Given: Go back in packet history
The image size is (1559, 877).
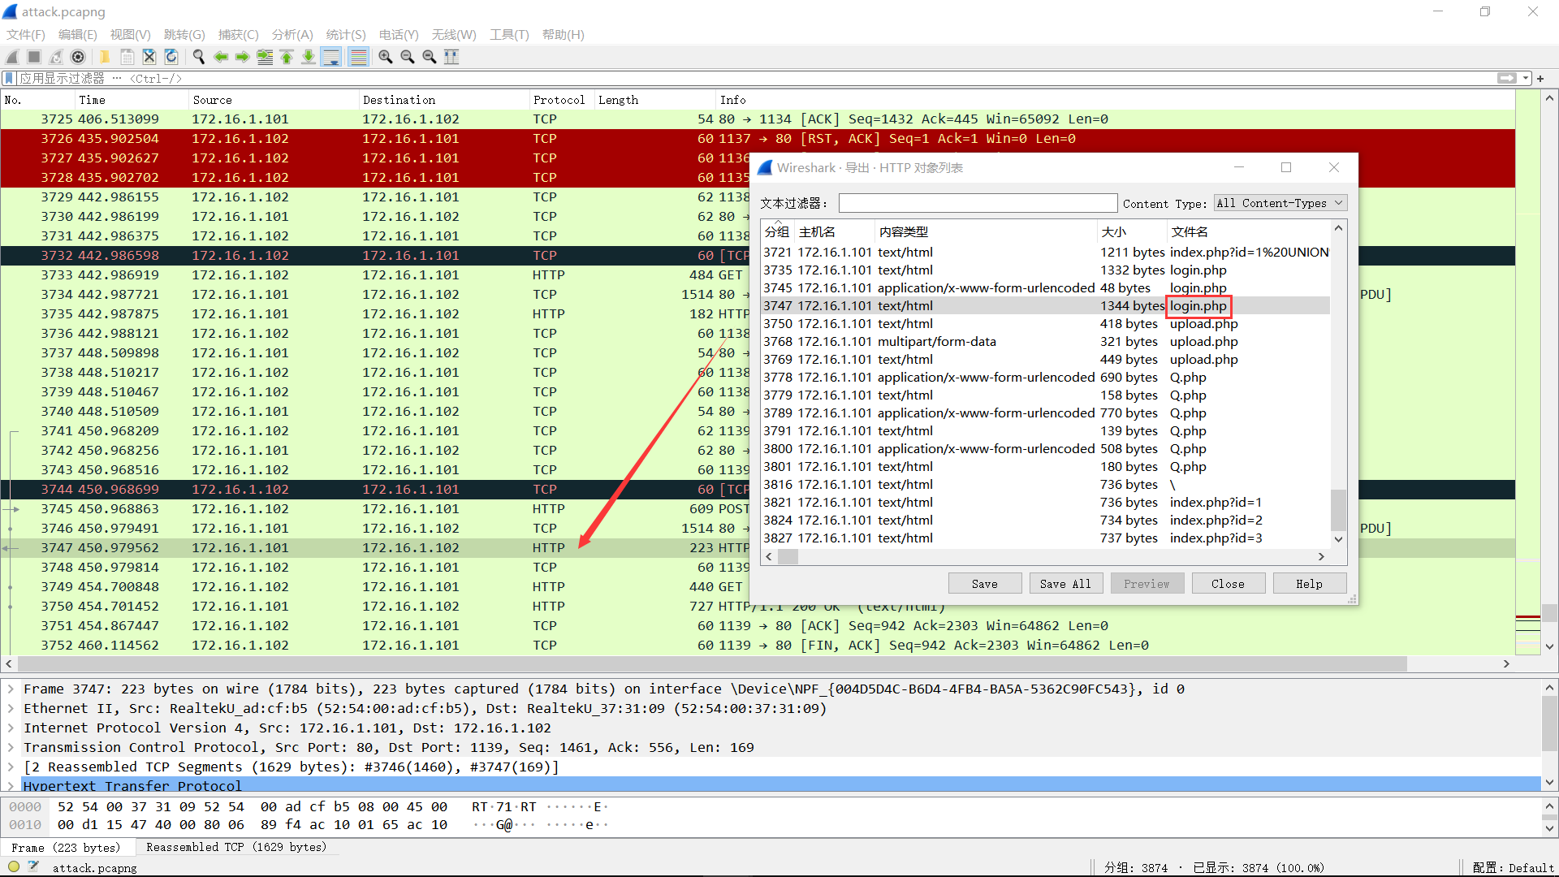Looking at the screenshot, I should pyautogui.click(x=220, y=57).
